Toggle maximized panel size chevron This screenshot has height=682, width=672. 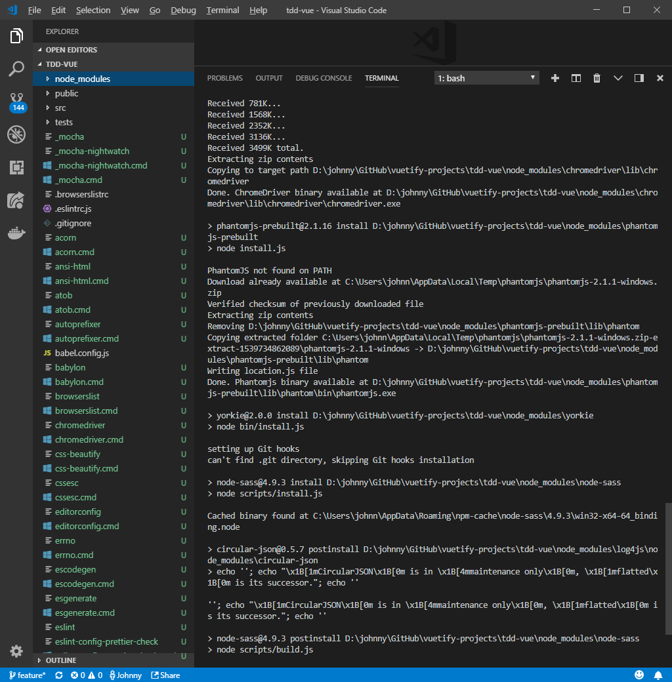coord(618,78)
